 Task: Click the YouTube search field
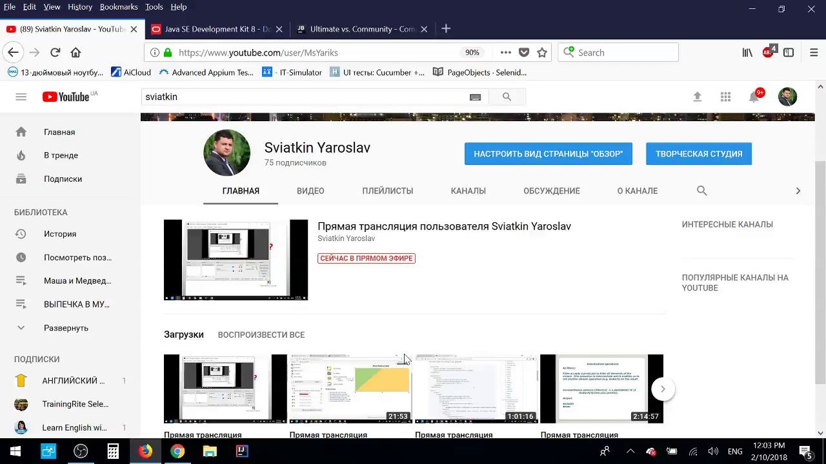[305, 97]
